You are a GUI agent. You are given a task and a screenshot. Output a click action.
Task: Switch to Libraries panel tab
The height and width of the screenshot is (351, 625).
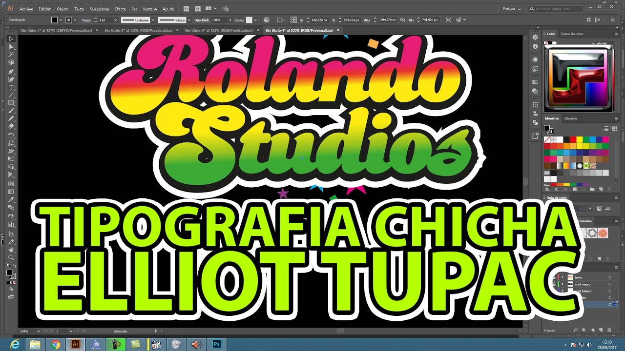pyautogui.click(x=571, y=118)
